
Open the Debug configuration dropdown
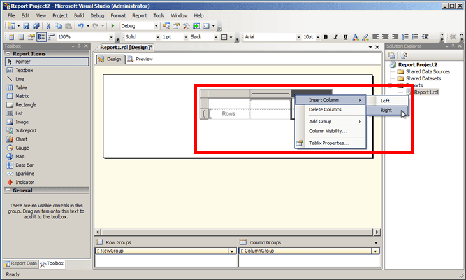tap(156, 26)
